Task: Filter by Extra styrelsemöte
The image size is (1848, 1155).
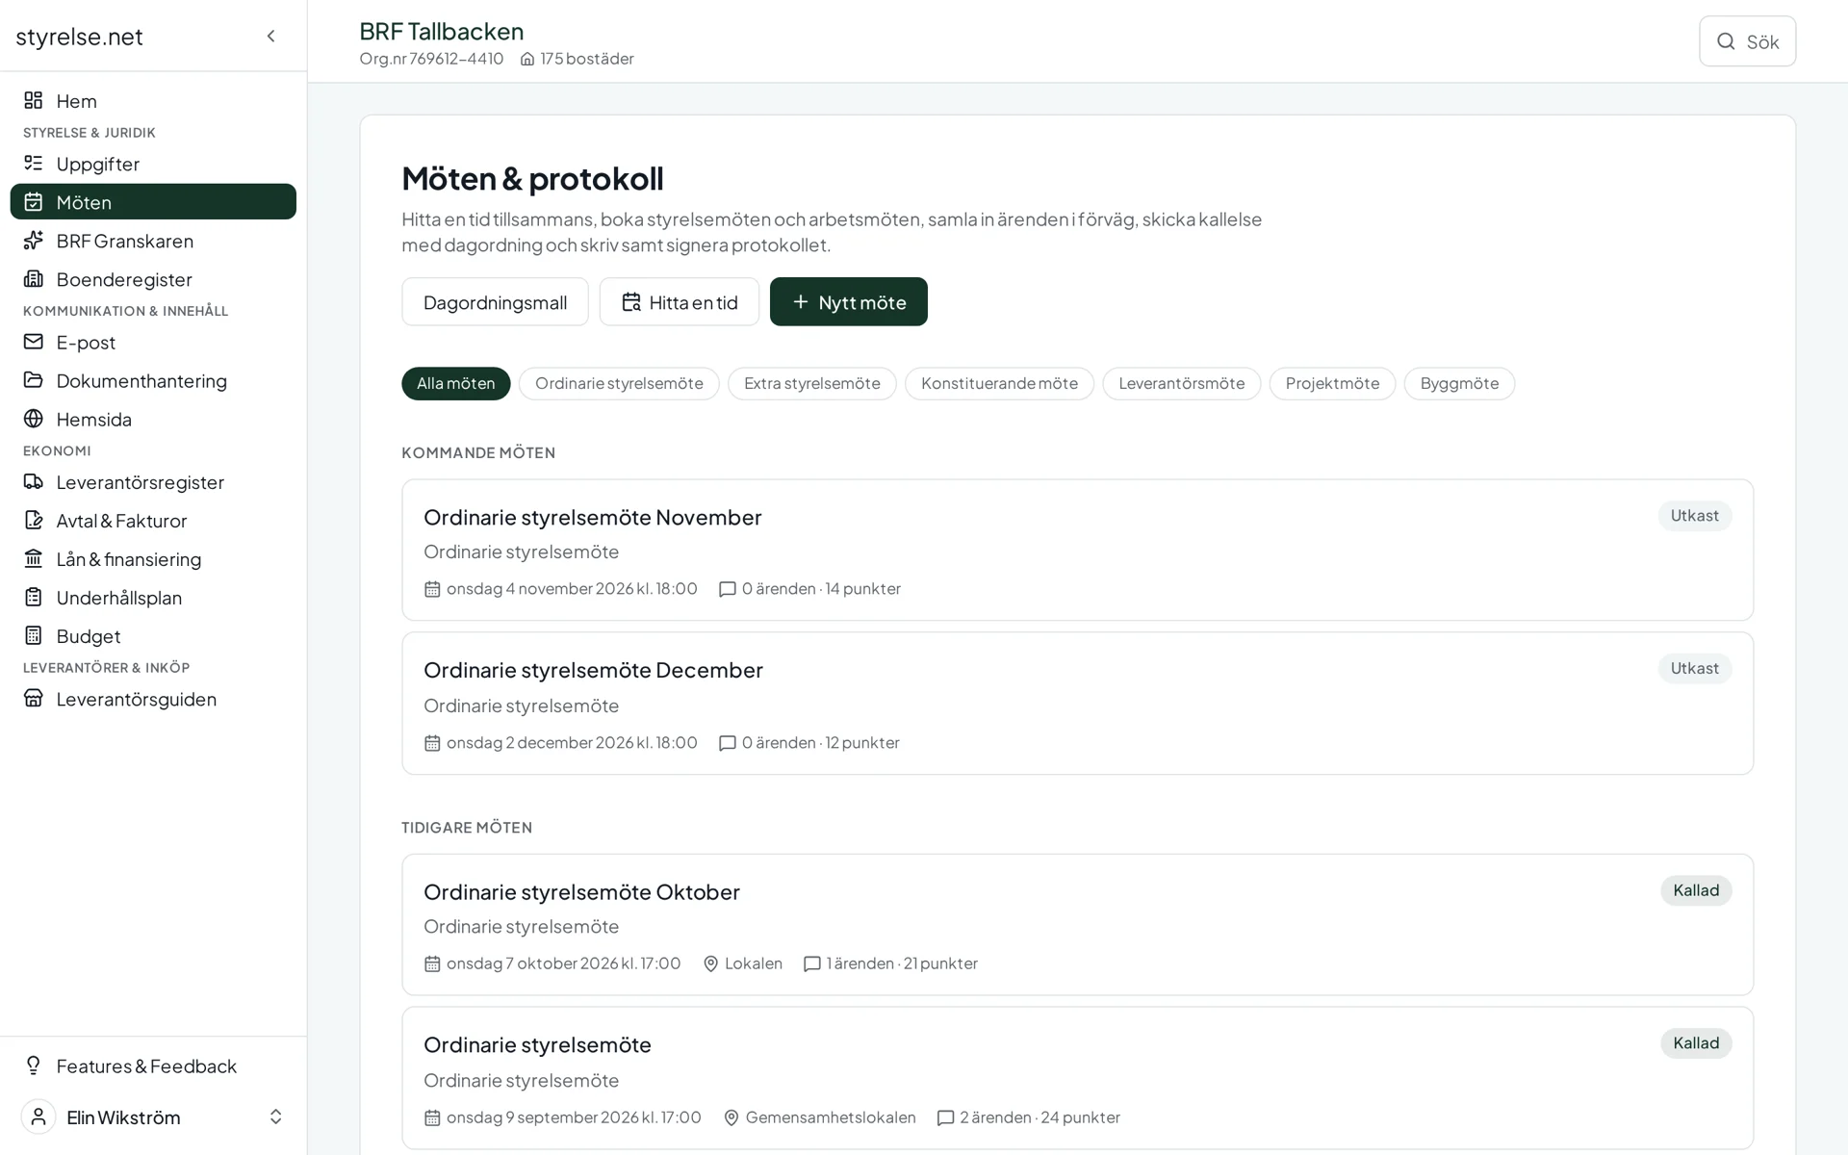Action: (x=811, y=383)
